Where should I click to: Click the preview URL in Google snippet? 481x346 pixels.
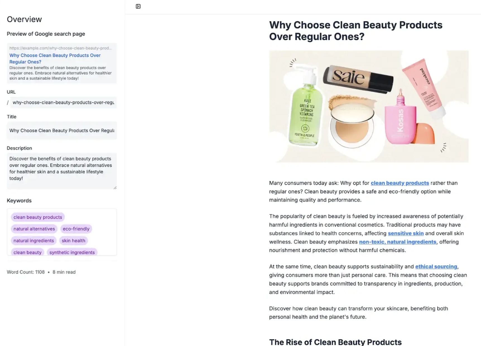click(61, 48)
